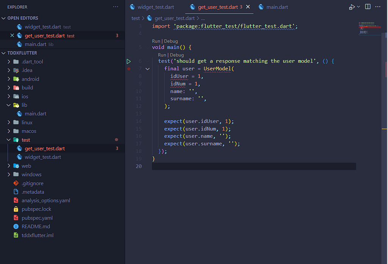Run test using green gutter play icon

(x=129, y=61)
